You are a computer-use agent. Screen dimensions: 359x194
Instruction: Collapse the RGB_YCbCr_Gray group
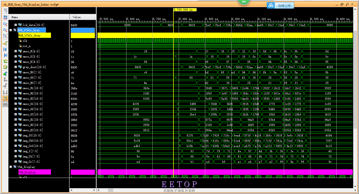pos(11,30)
